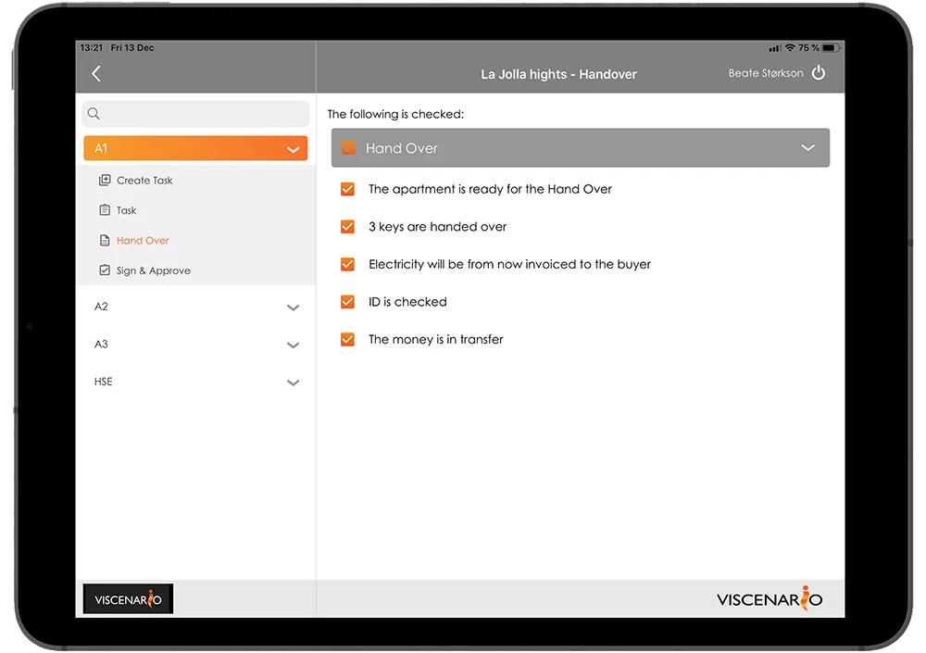Uncheck '3 keys are handed over'
Image resolution: width=926 pixels, height=653 pixels.
[x=347, y=227]
